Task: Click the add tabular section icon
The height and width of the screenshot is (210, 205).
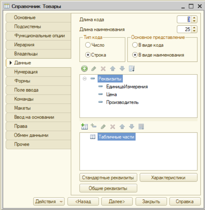Action: tap(84, 126)
